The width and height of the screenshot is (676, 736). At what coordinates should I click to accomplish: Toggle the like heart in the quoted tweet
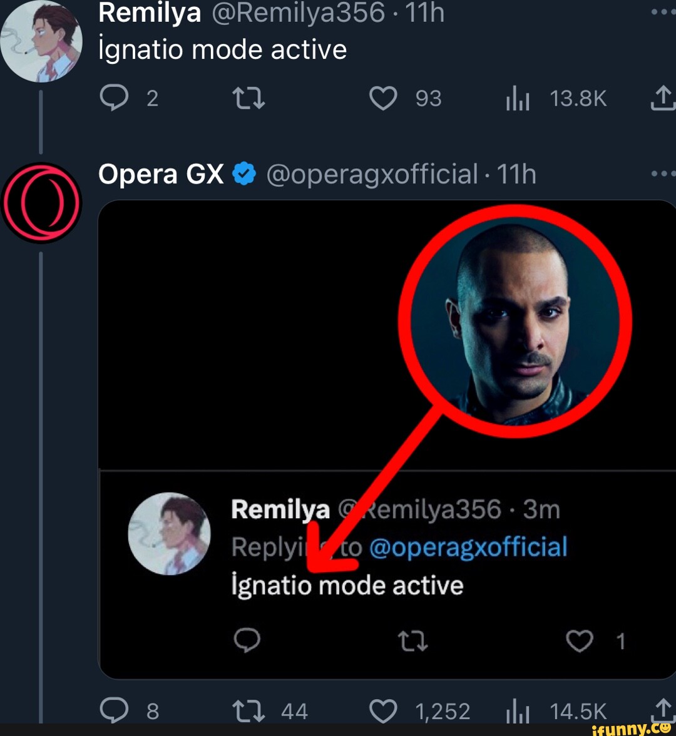[x=579, y=640]
